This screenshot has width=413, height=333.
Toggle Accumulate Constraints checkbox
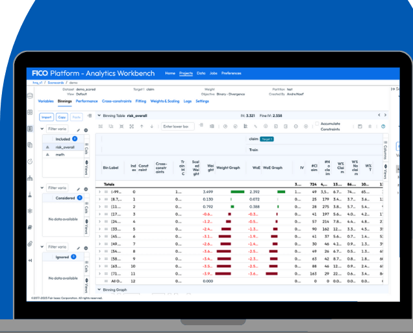pyautogui.click(x=317, y=124)
